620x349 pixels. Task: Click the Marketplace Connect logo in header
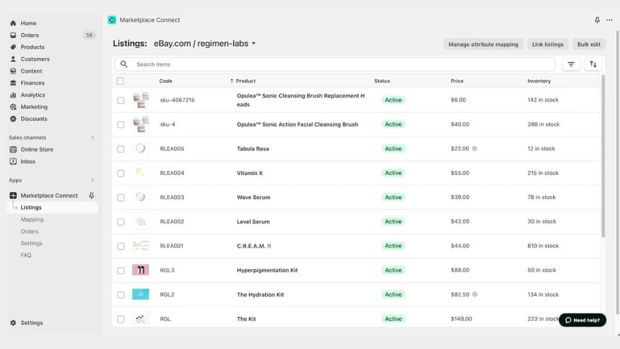coord(112,20)
